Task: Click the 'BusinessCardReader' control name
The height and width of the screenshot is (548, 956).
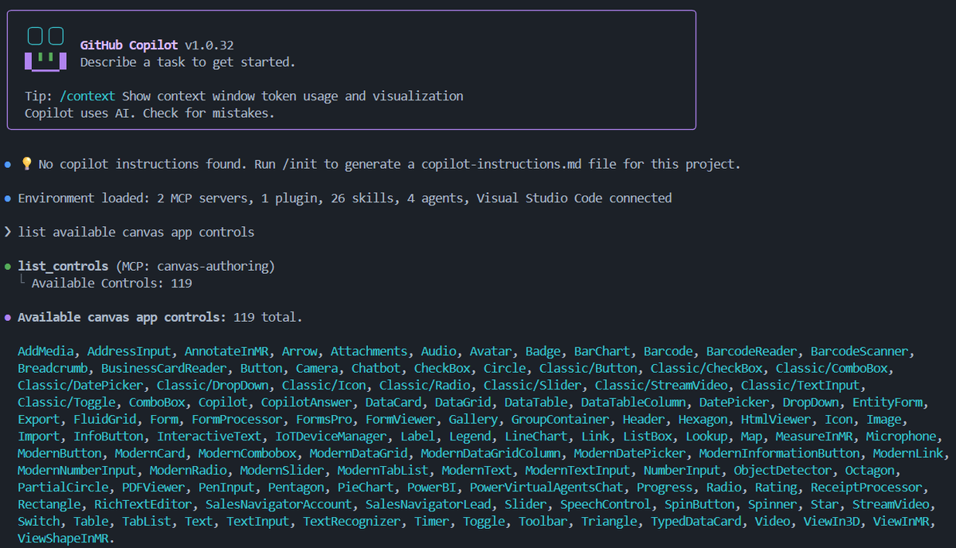Action: [163, 369]
